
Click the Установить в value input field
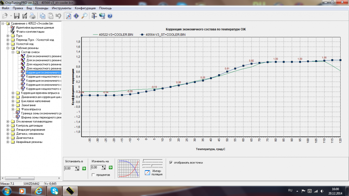click(x=69, y=168)
